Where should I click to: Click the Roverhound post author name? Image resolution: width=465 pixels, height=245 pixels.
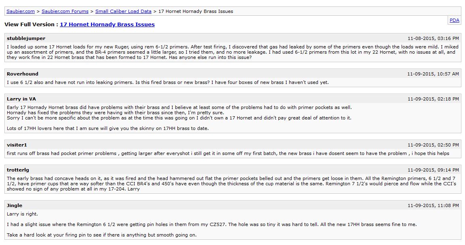coord(23,74)
